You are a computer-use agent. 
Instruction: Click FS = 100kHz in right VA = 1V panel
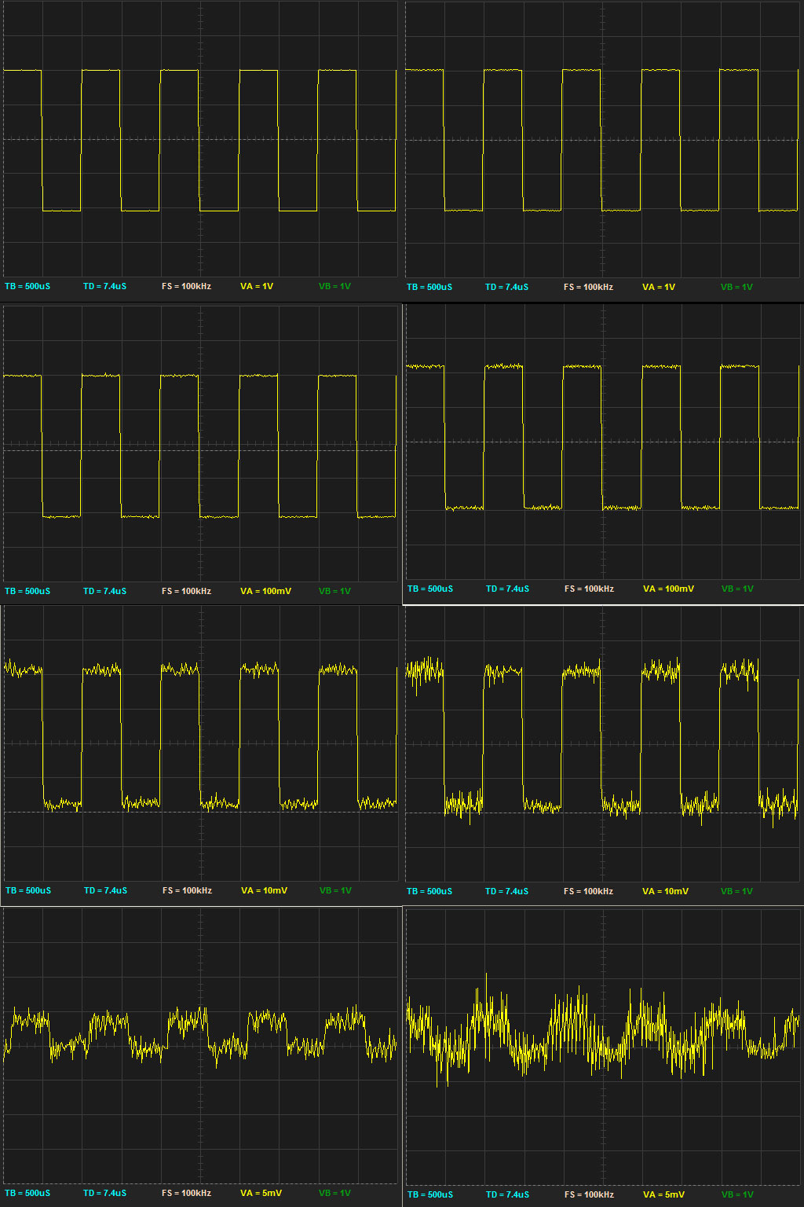point(588,287)
